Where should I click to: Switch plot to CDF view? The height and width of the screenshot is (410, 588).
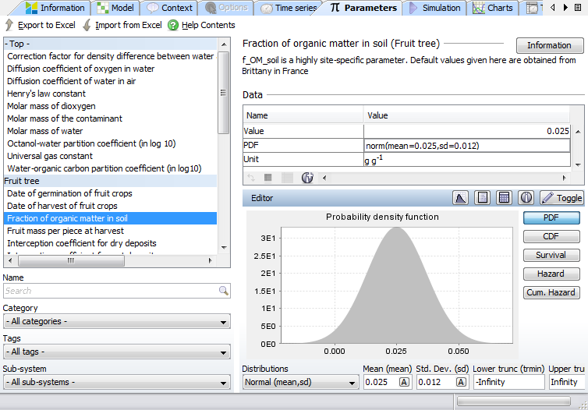click(x=551, y=236)
